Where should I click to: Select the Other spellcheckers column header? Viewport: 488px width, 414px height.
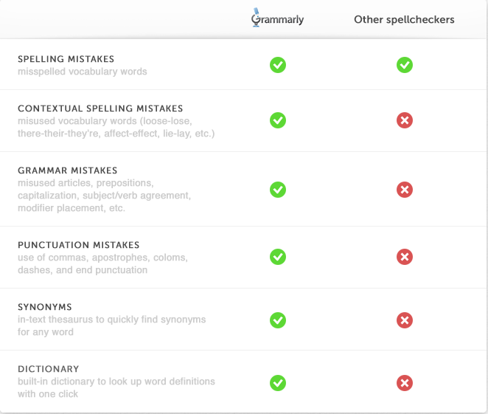tap(404, 20)
